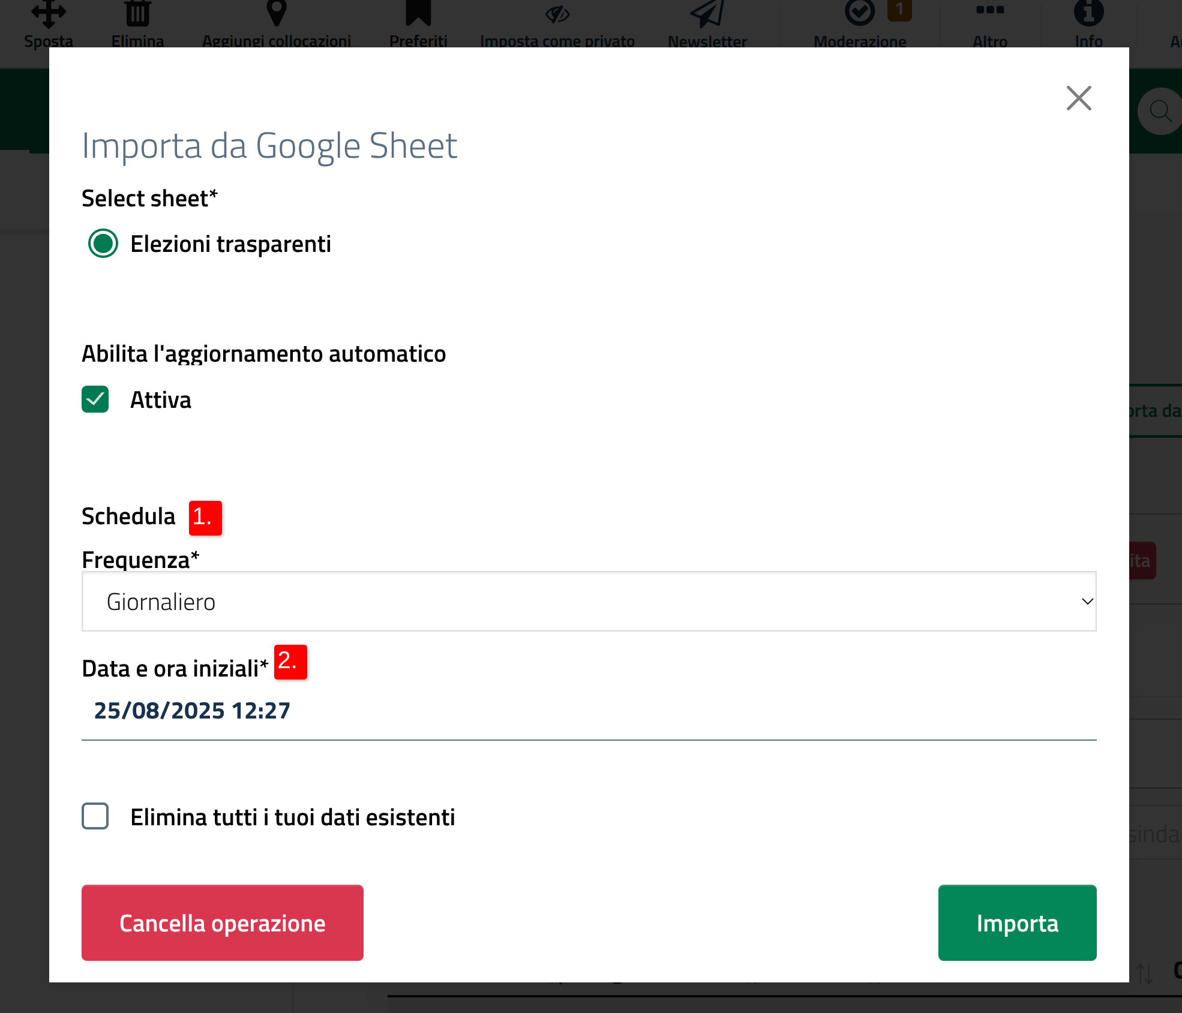Click the Attiva label text
This screenshot has width=1182, height=1013.
(161, 400)
